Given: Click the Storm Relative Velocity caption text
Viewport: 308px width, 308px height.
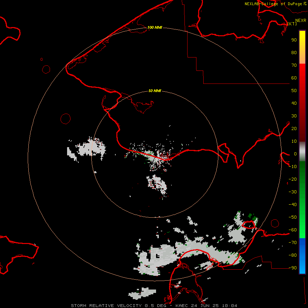Looking at the screenshot, I should 154,306.
